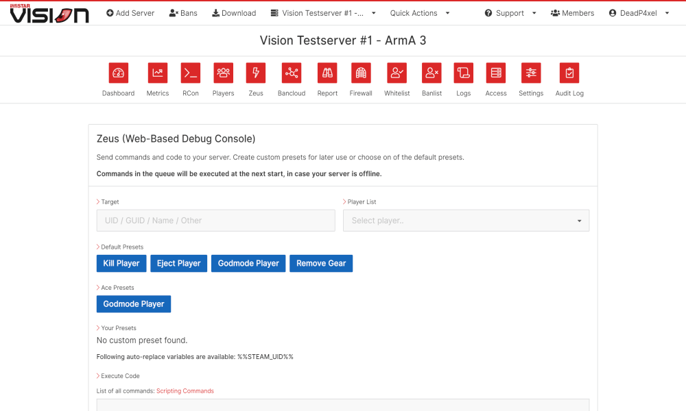Click the Zeus (Web-Based Debug Console) heading
The image size is (686, 411).
176,139
